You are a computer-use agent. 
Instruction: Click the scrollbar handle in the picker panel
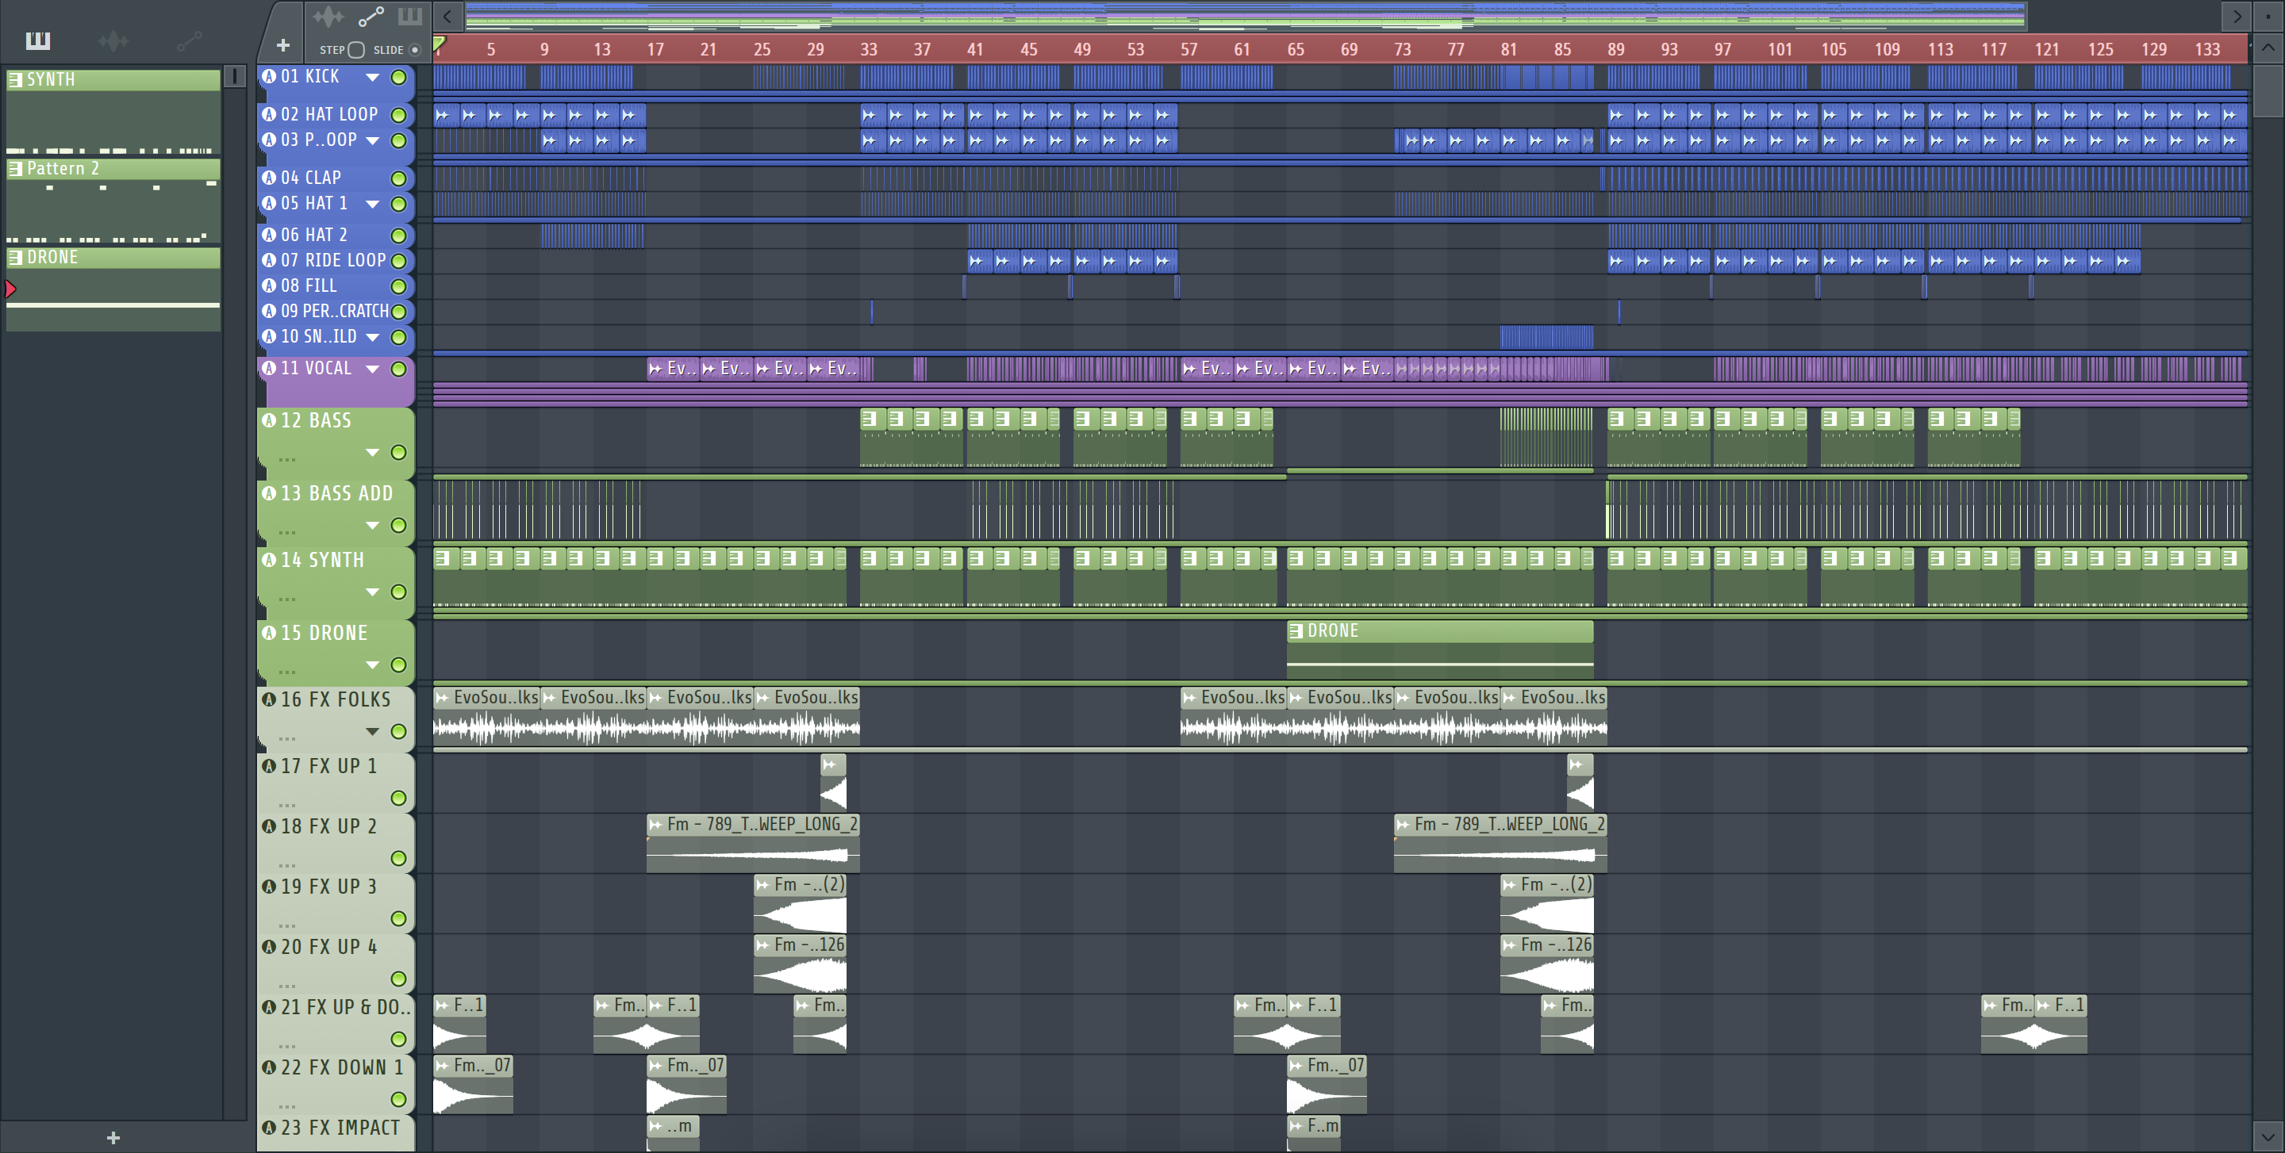click(234, 76)
